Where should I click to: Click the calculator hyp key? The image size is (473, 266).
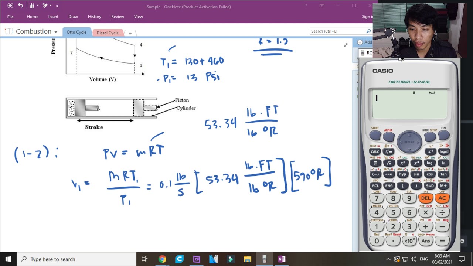pos(402,174)
